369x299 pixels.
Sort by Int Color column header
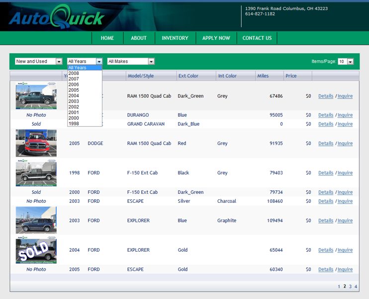tap(227, 76)
